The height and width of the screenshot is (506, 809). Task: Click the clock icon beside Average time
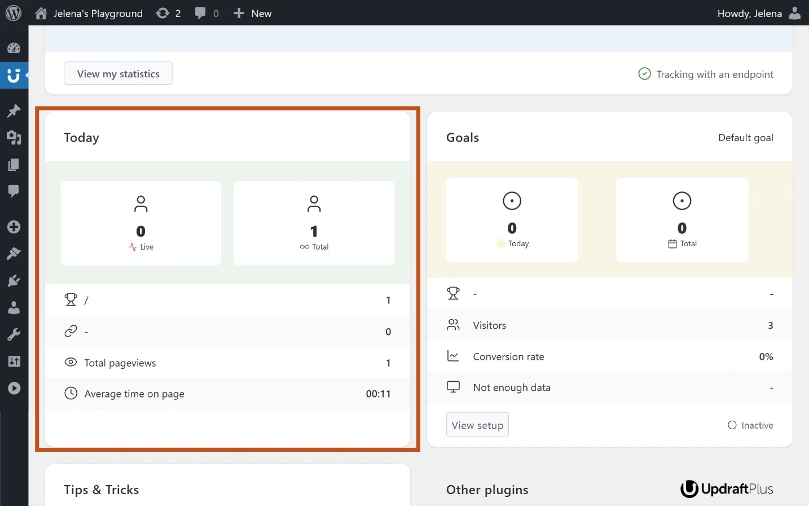(71, 393)
